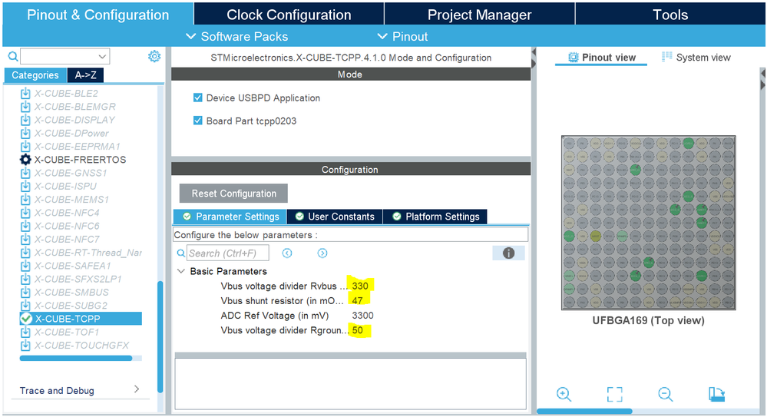Select X-CUBE-NFC7 entry

[x=67, y=240]
